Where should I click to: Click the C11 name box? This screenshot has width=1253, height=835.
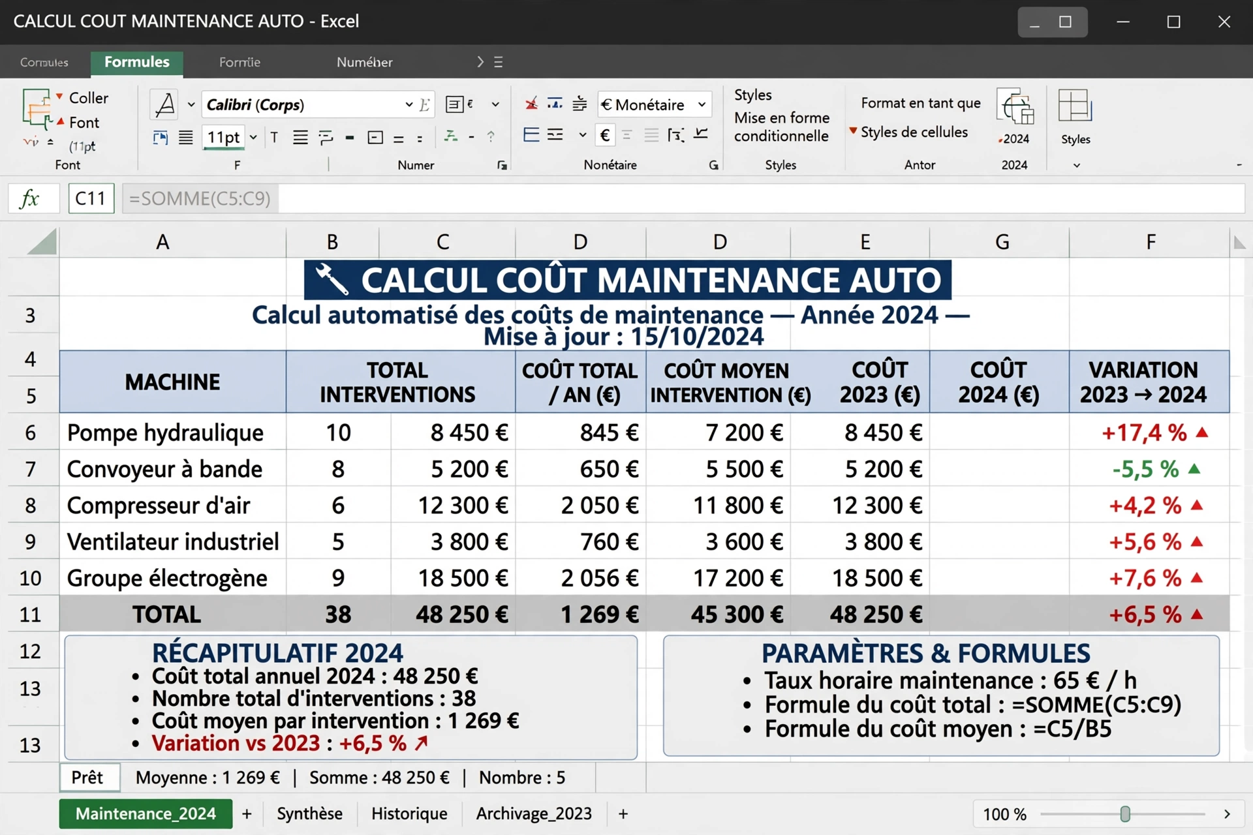click(91, 198)
